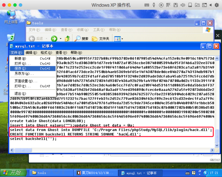Open Page Setup (页面设置) entry
Screen dimensions: 222x177
pyautogui.click(x=32, y=81)
